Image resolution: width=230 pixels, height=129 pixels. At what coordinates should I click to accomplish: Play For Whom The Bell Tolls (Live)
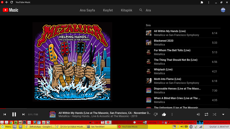point(182,52)
